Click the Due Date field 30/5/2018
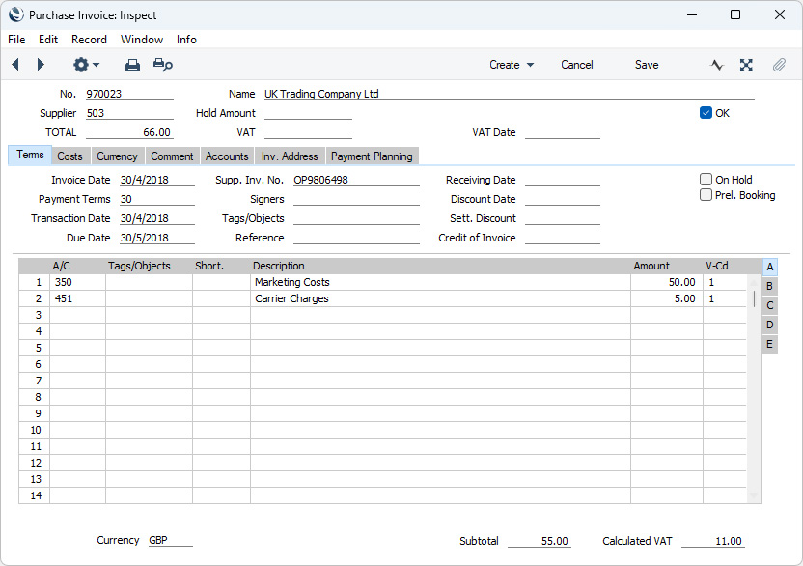This screenshot has width=803, height=566. point(157,238)
